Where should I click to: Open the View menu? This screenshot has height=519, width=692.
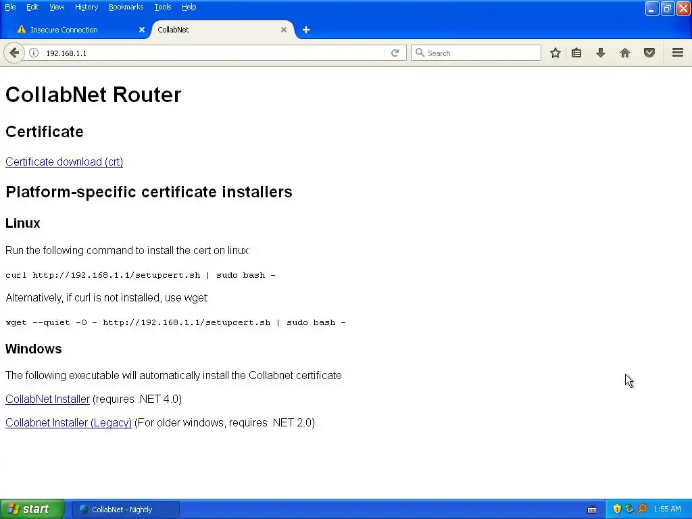pos(57,7)
